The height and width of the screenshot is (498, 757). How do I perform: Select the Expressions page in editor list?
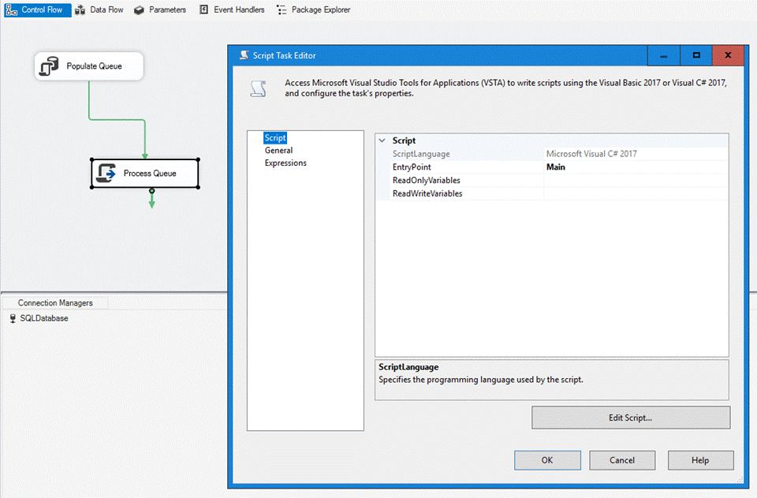[x=285, y=163]
